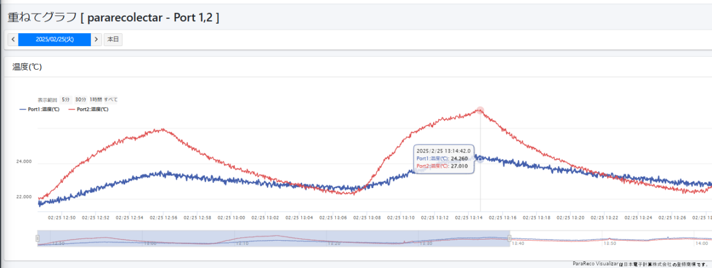Jump to today with 本日 button
Image resolution: width=712 pixels, height=268 pixels.
[113, 40]
